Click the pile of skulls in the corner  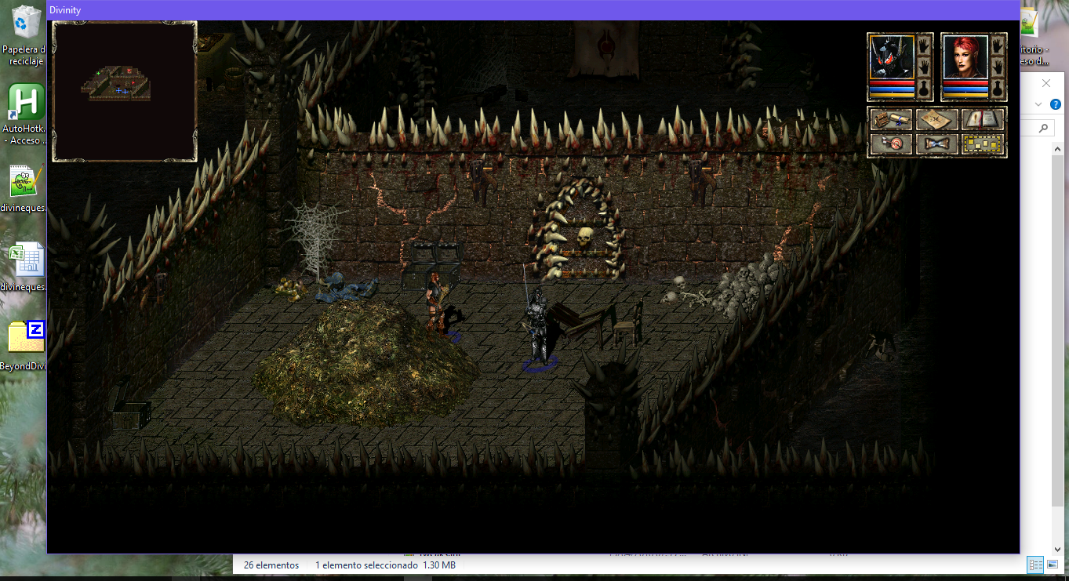(744, 286)
